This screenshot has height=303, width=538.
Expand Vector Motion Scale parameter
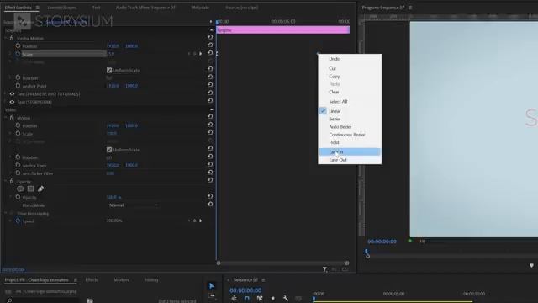click(x=10, y=54)
